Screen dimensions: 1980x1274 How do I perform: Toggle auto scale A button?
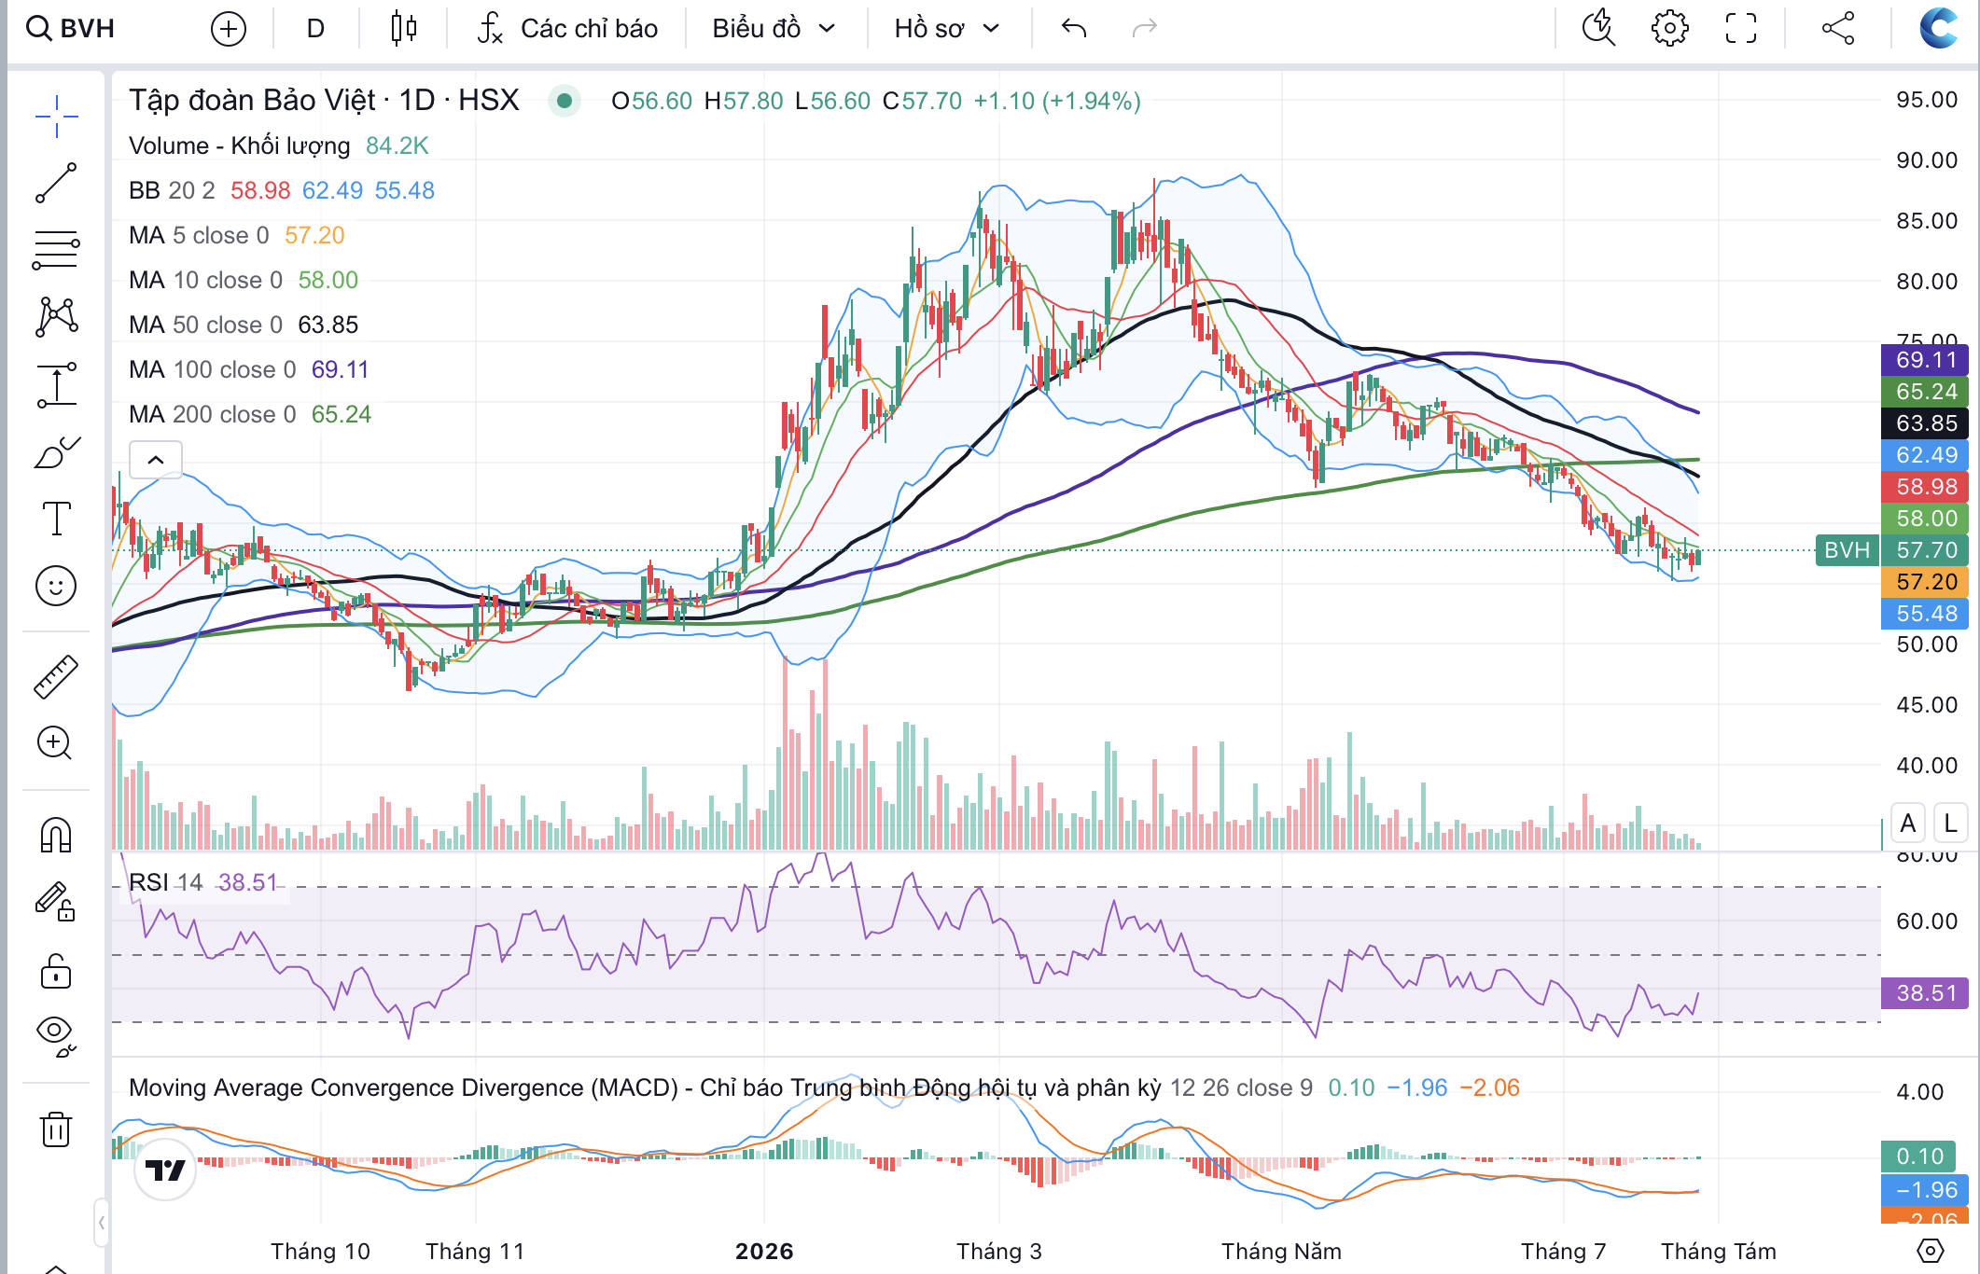click(1908, 824)
